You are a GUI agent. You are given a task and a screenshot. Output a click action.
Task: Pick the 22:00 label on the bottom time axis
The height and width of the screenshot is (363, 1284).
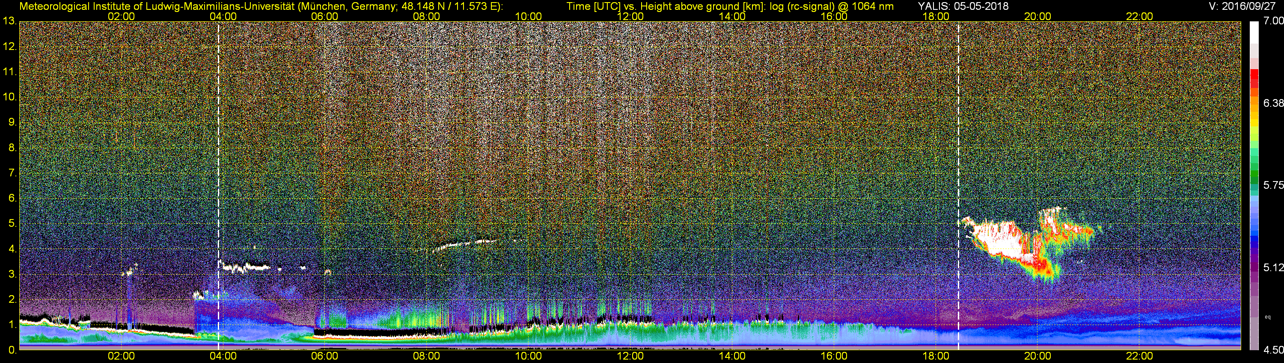1139,356
